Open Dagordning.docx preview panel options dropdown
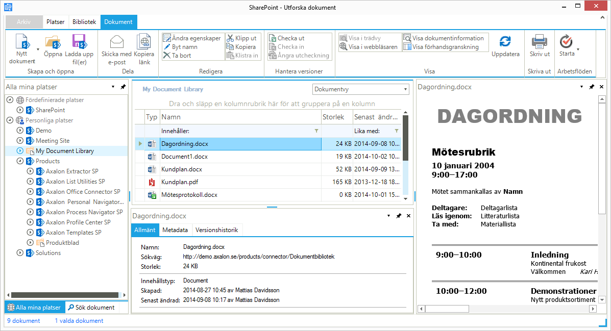This screenshot has width=611, height=331. tap(581, 87)
